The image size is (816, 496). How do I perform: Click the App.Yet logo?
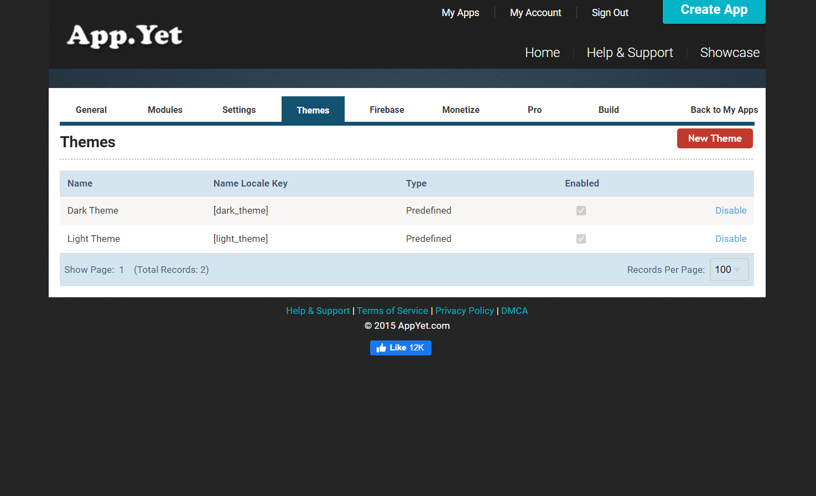pyautogui.click(x=124, y=36)
